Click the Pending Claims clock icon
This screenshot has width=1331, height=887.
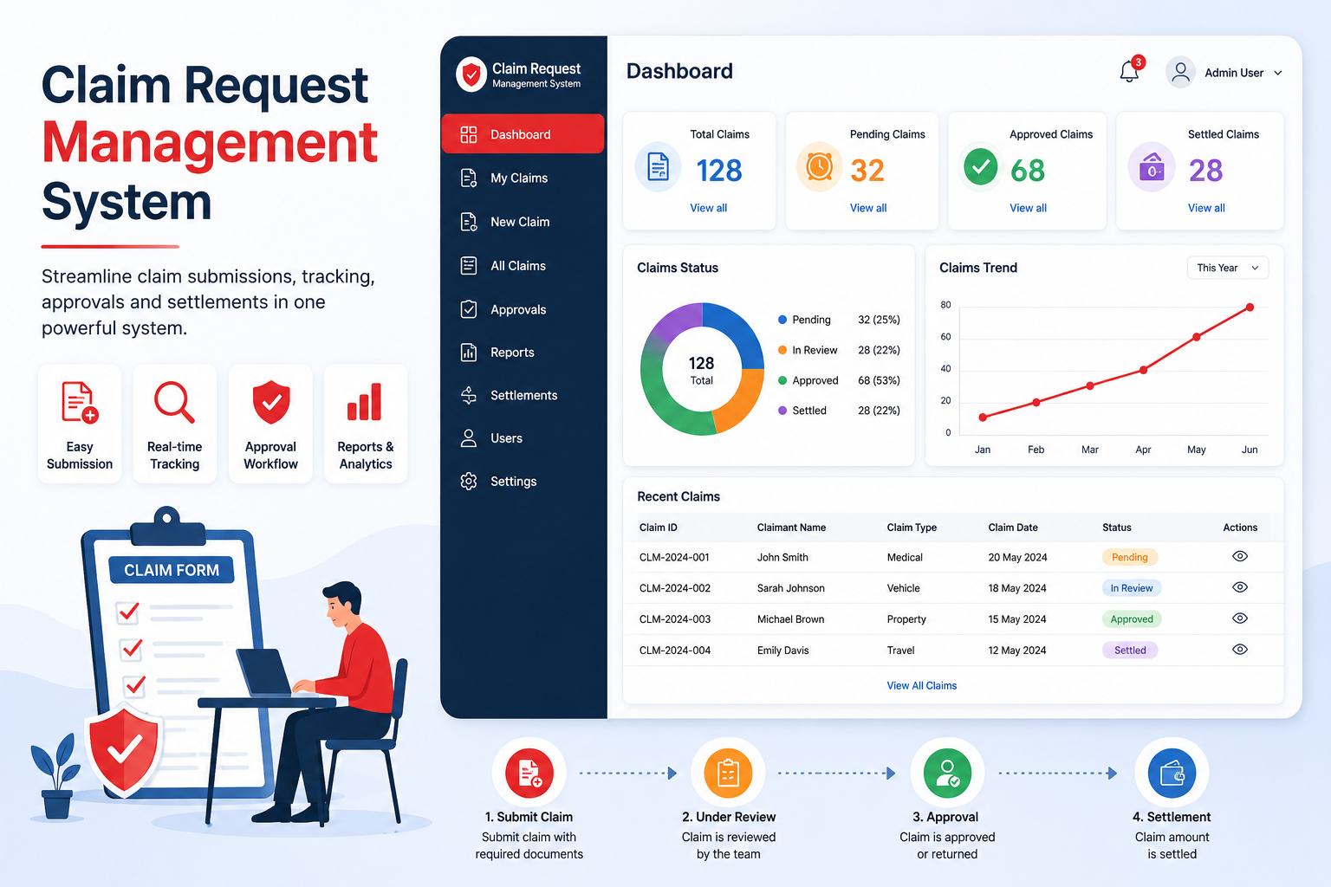tap(820, 166)
